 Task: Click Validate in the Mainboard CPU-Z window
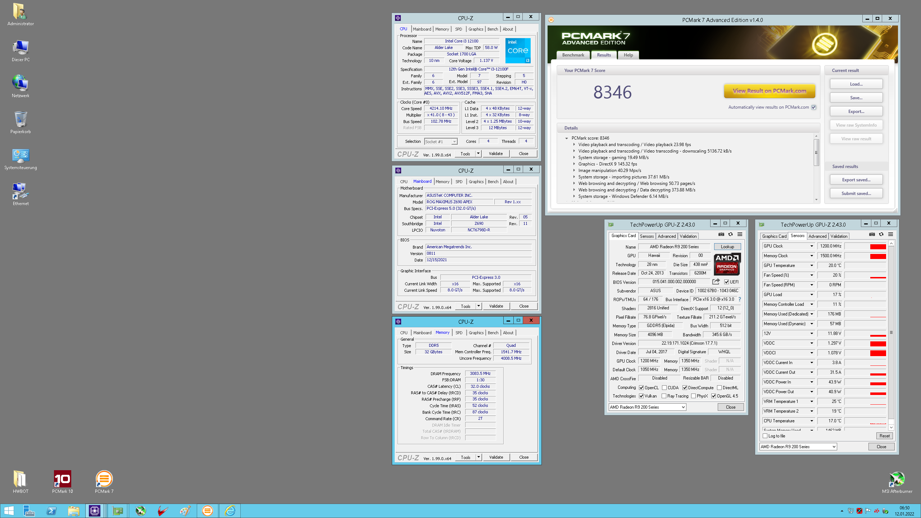pos(496,306)
